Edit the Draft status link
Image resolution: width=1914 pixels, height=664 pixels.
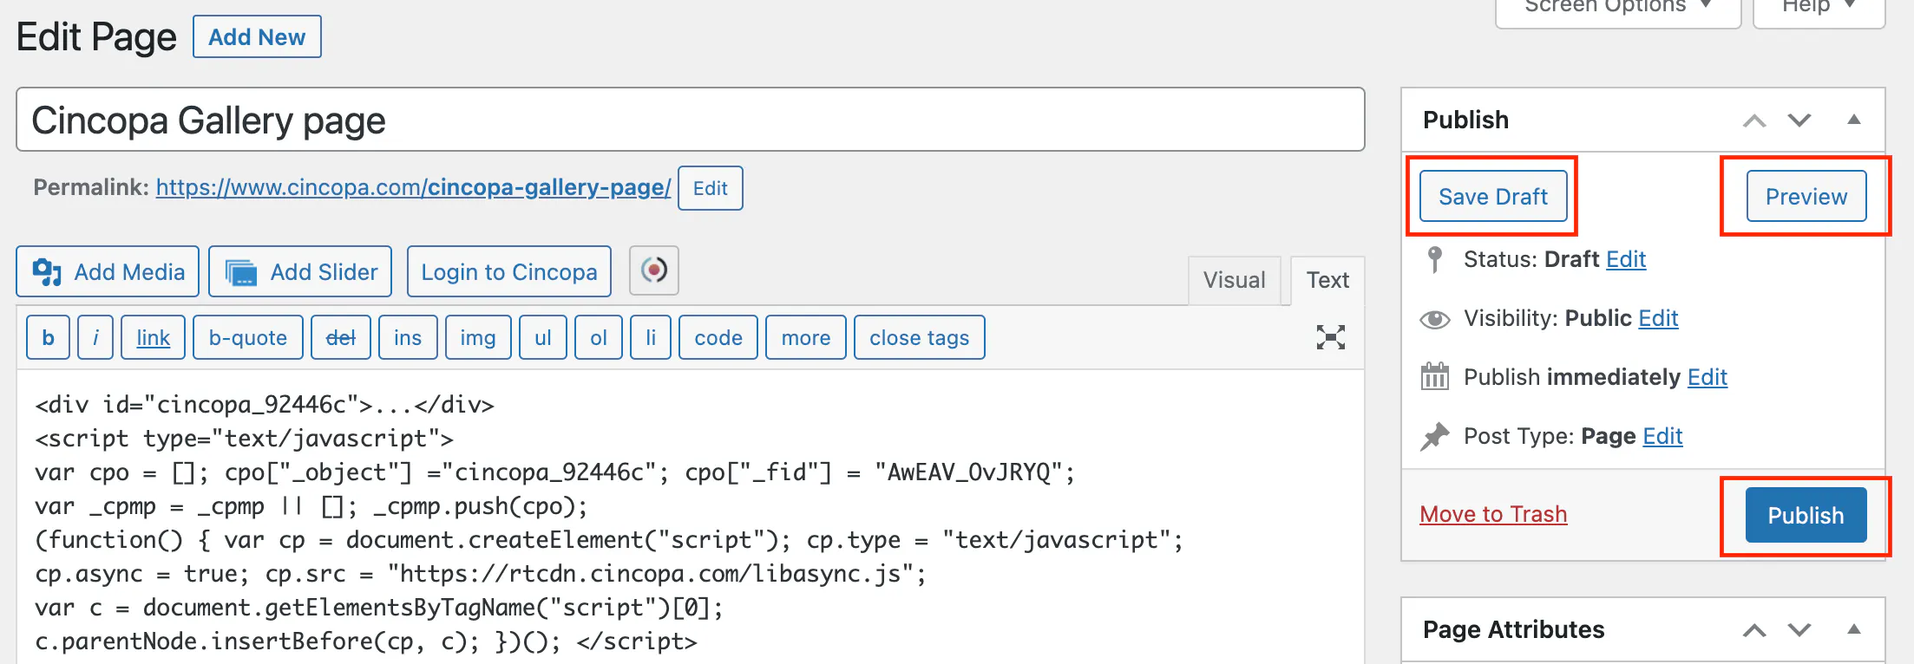click(1626, 259)
